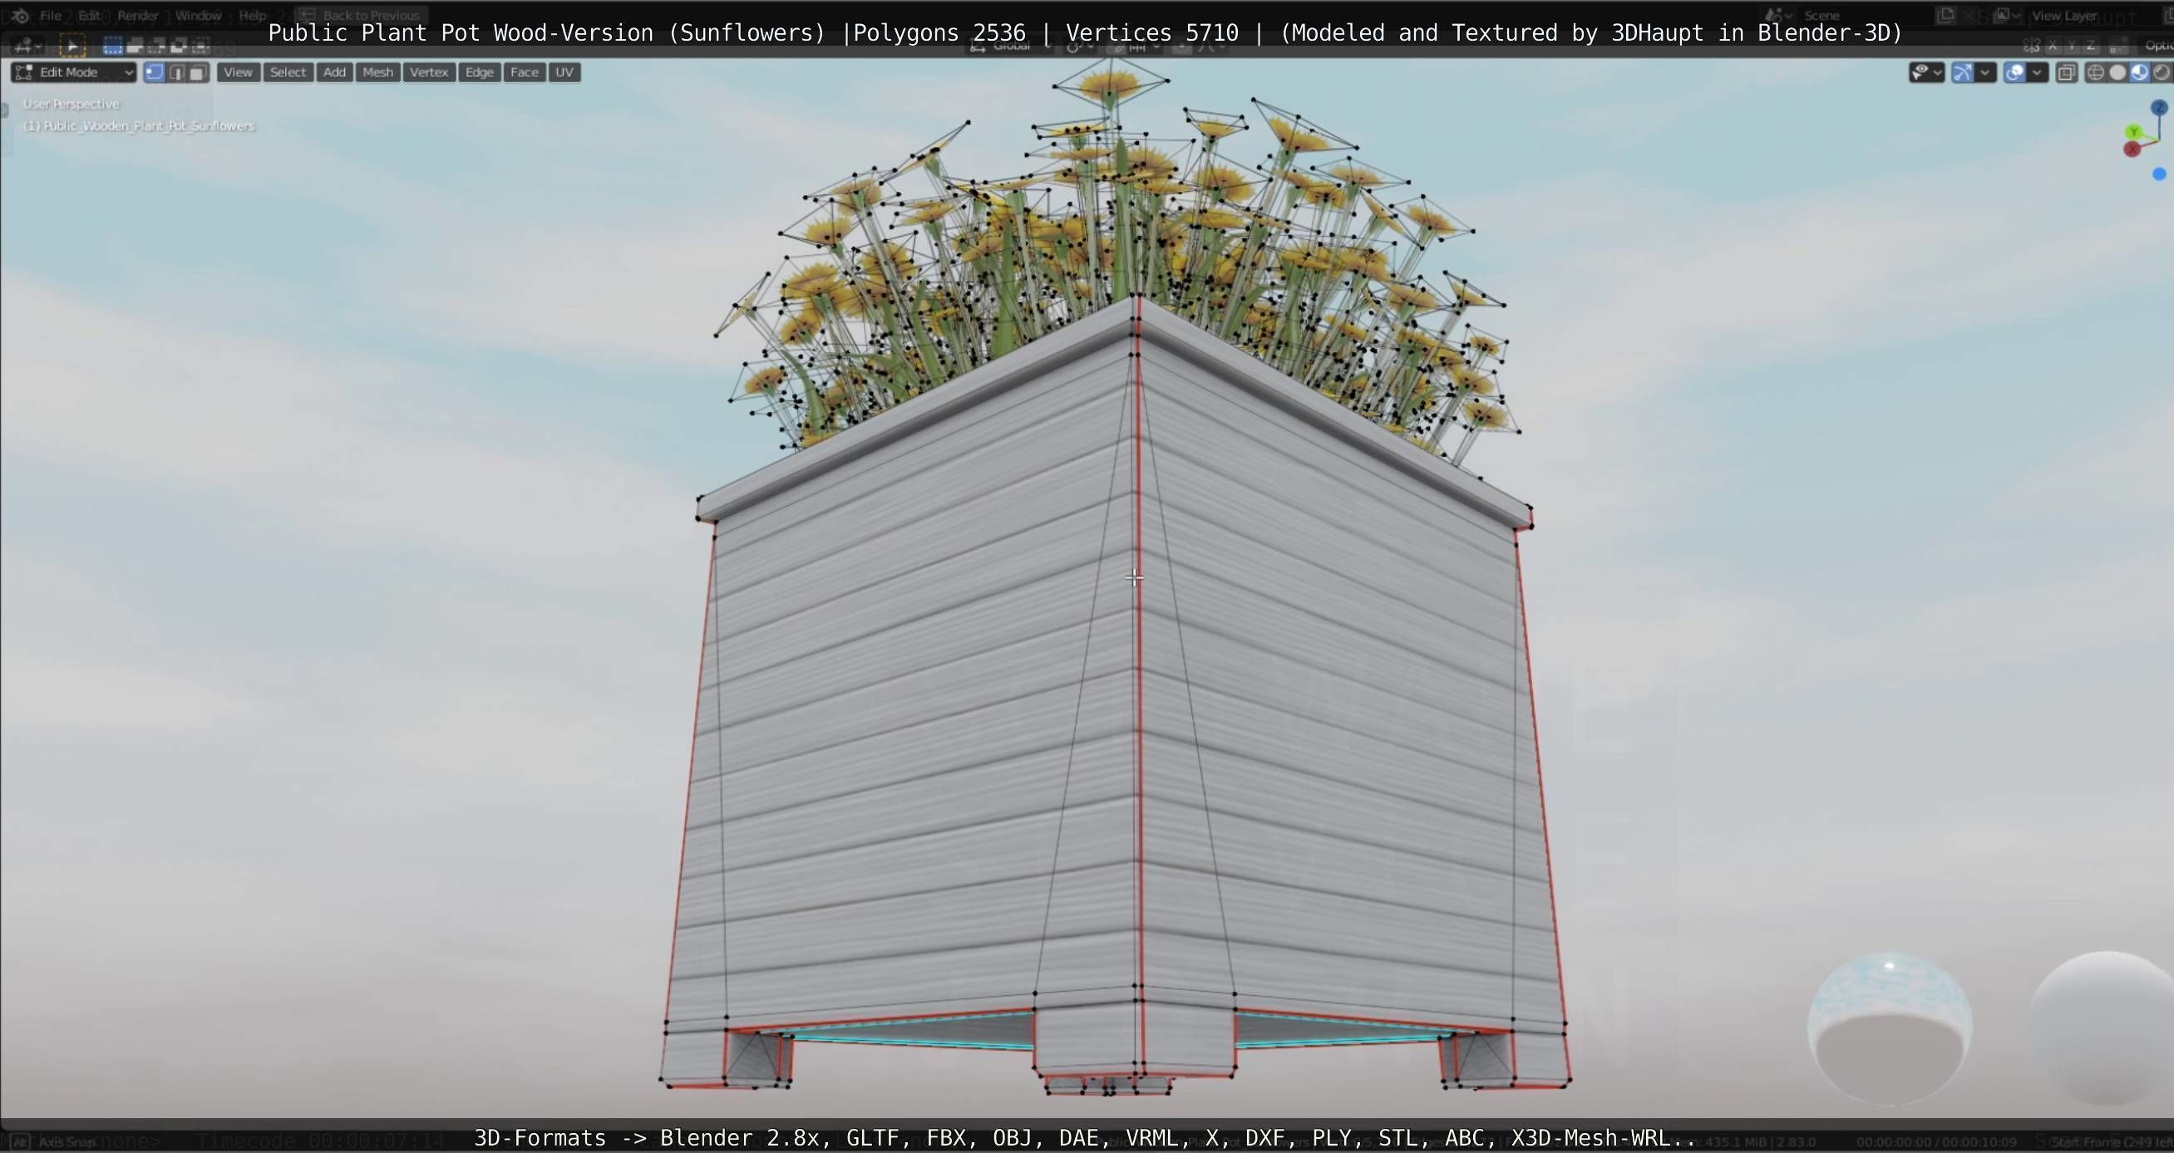Image resolution: width=2174 pixels, height=1153 pixels.
Task: Open object visibility and selectability dropdown
Action: tap(1926, 72)
